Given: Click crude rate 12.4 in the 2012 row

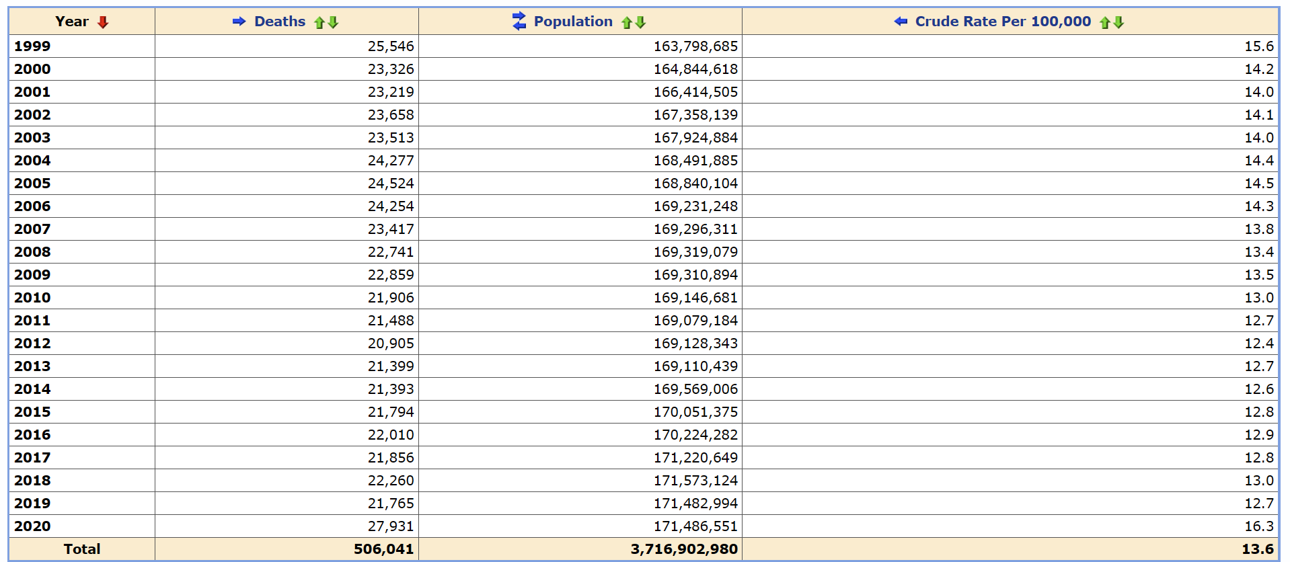Looking at the screenshot, I should (x=1259, y=344).
